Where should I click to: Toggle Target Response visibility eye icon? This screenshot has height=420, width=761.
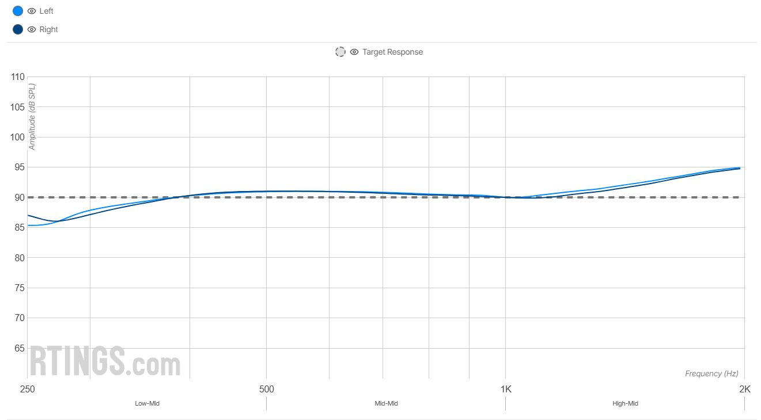point(354,52)
